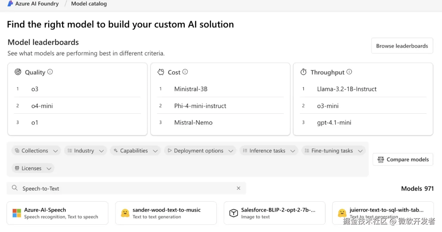Click the sander-wood Hugging Face emoji icon
The width and height of the screenshot is (442, 232).
tap(125, 213)
